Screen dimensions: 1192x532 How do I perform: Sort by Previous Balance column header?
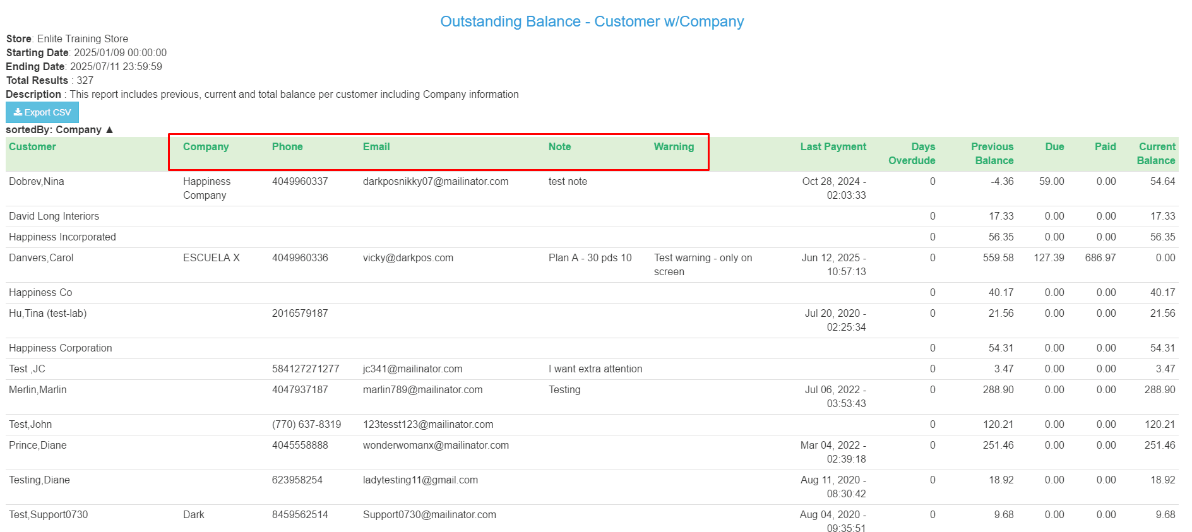992,153
